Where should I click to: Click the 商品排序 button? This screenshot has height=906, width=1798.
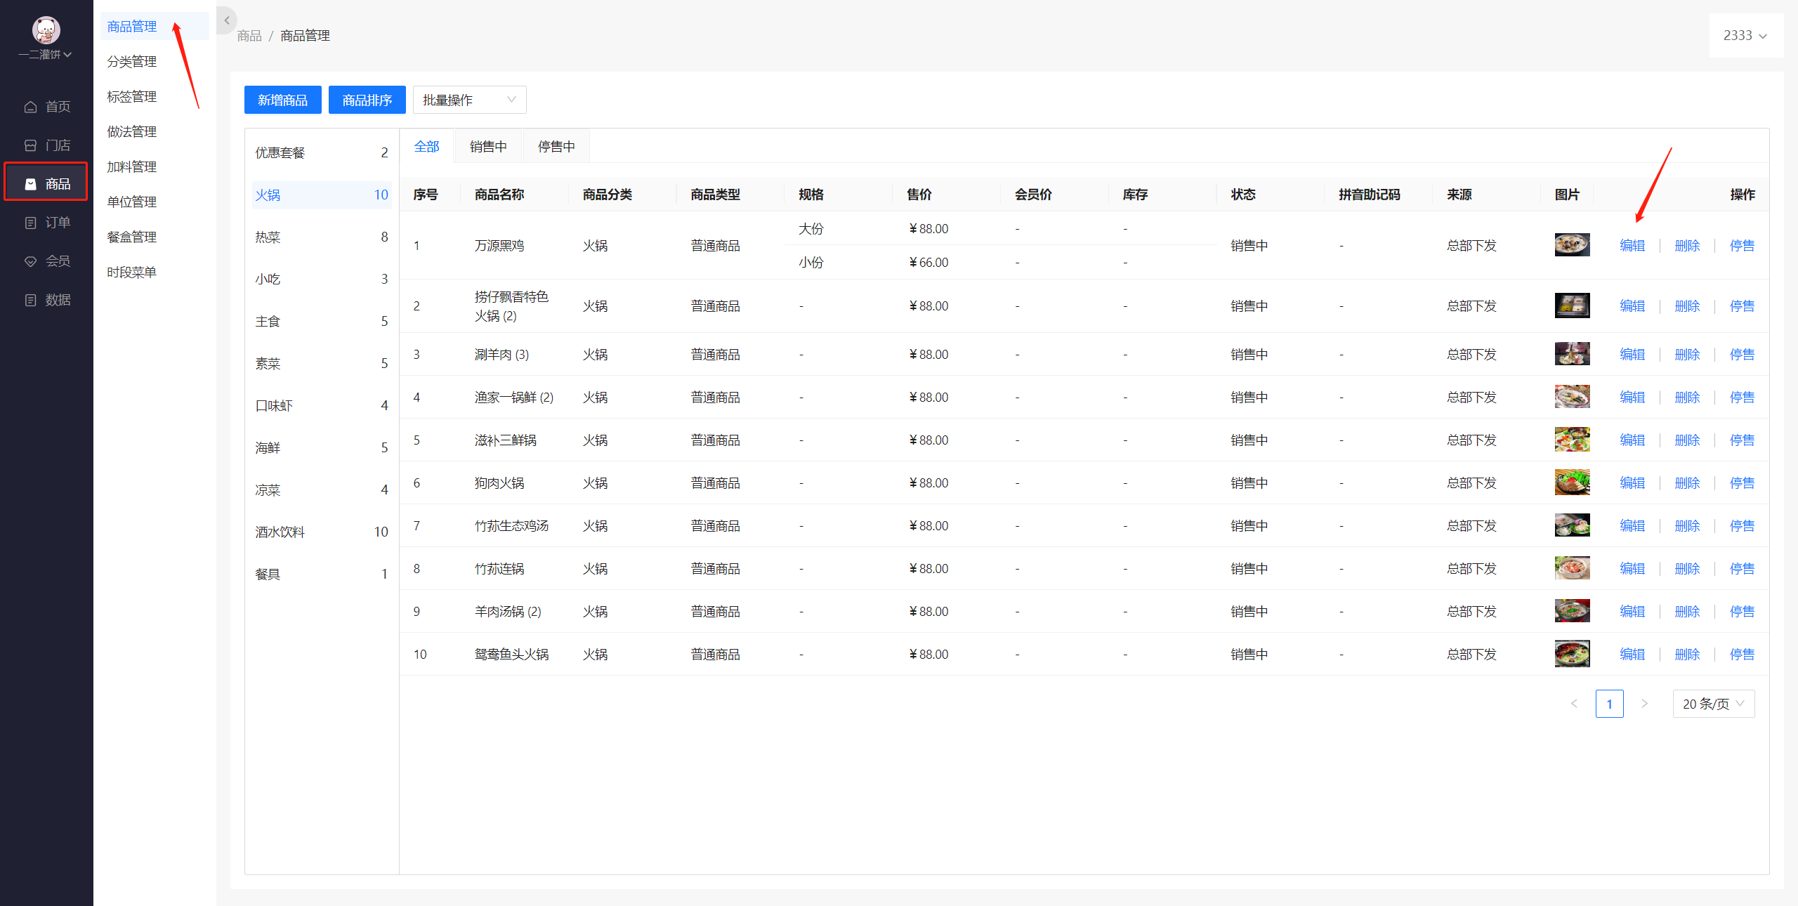pyautogui.click(x=367, y=100)
